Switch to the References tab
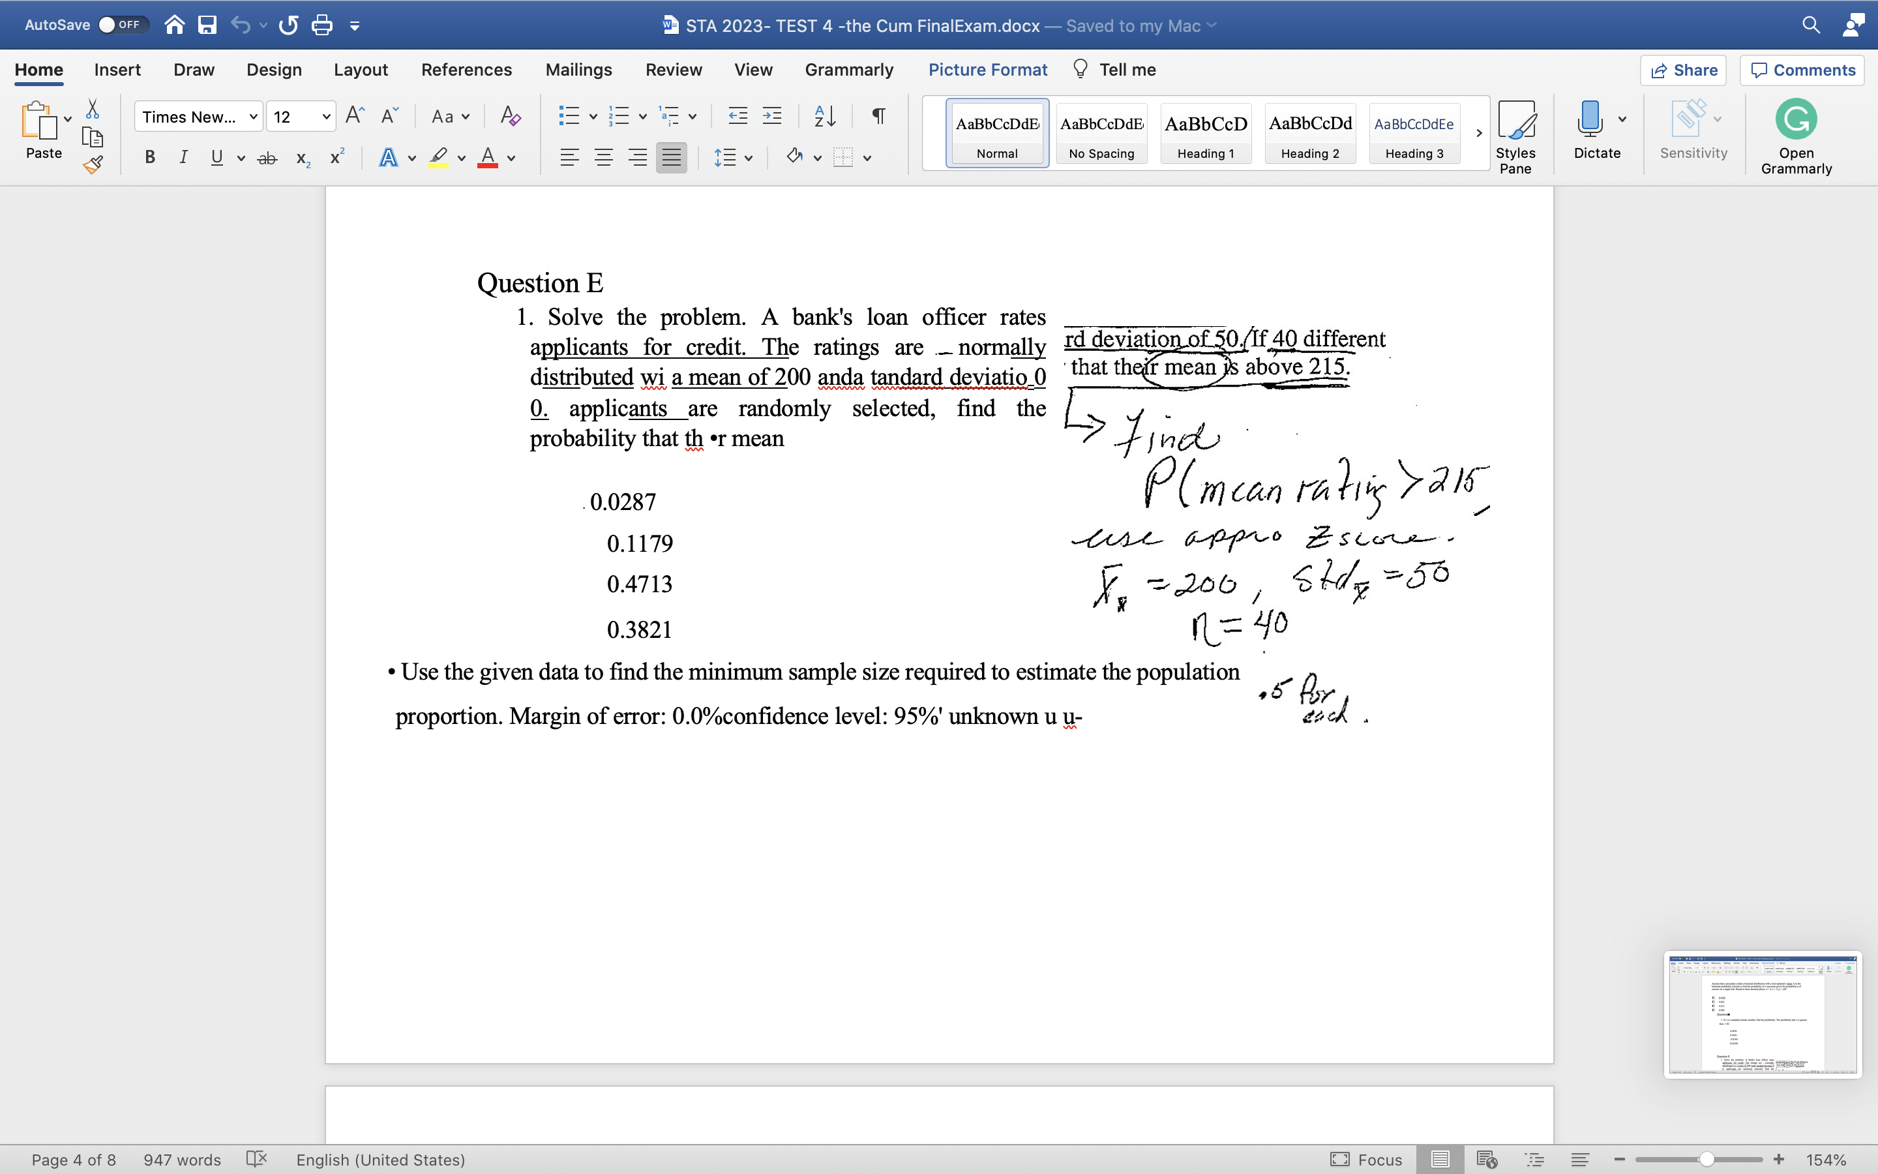1878x1174 pixels. (x=466, y=70)
